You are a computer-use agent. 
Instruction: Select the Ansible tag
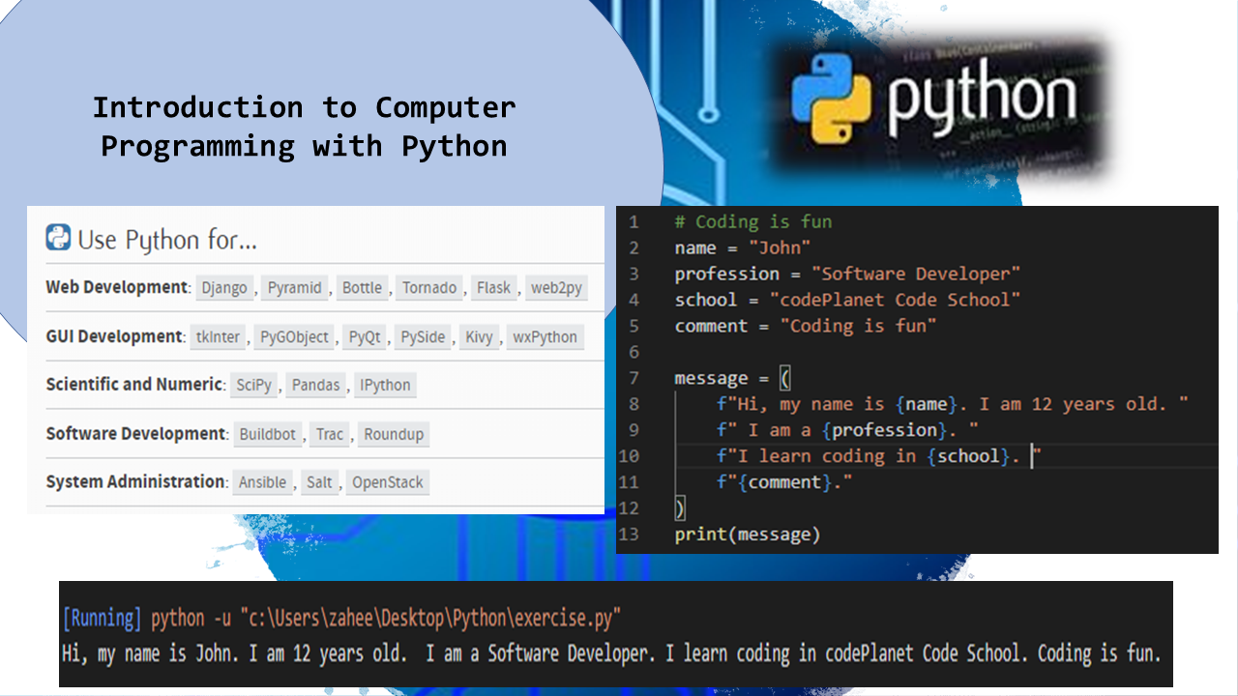(x=262, y=482)
